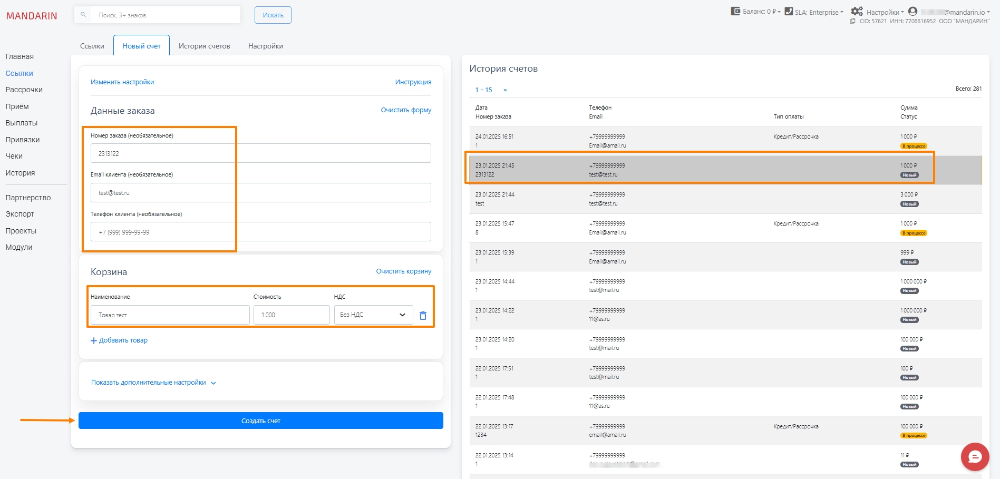The height and width of the screenshot is (479, 1000).
Task: Open Рассрочки in the sidebar
Action: coord(24,90)
